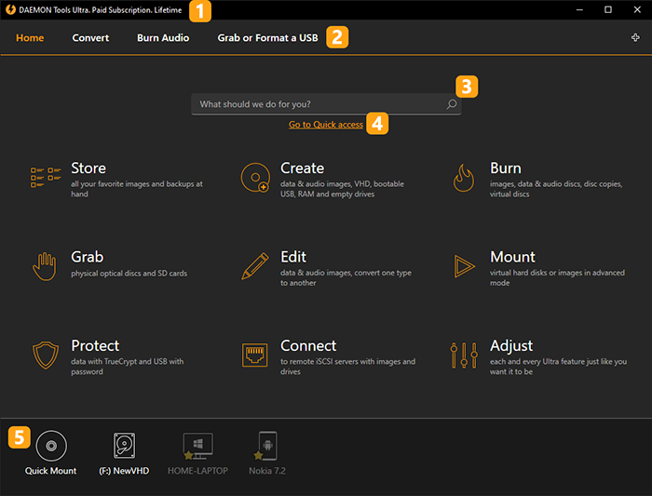Select the HOME-LAPTOP device icon
The height and width of the screenshot is (496, 652).
[x=197, y=446]
